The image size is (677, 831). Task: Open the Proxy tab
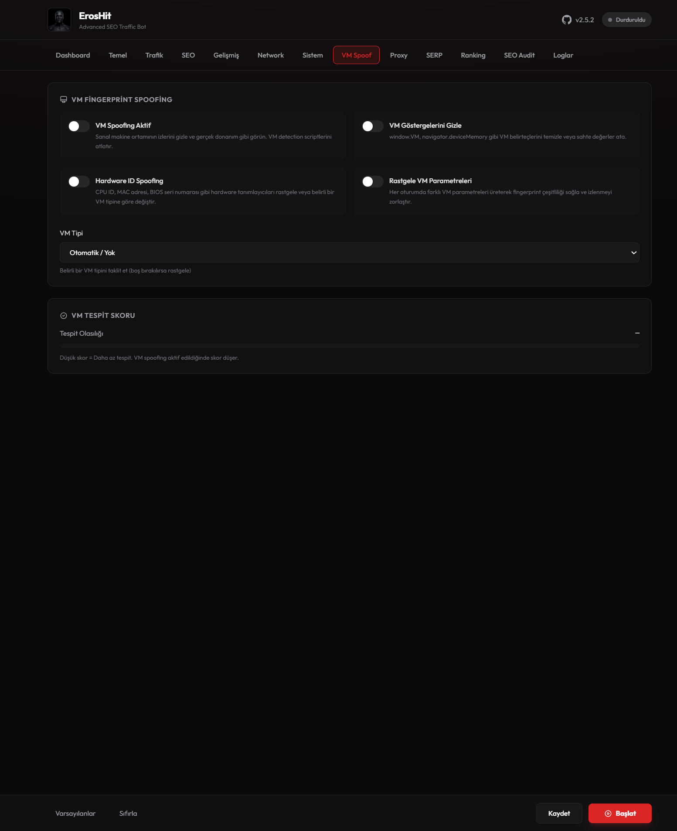(398, 55)
